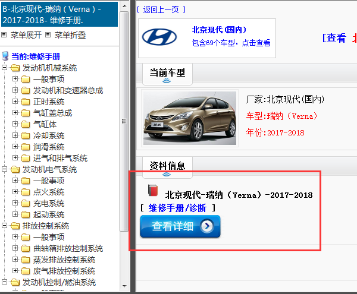Click the scrollbar down arrow
The height and width of the screenshot is (294, 357).
(124, 286)
